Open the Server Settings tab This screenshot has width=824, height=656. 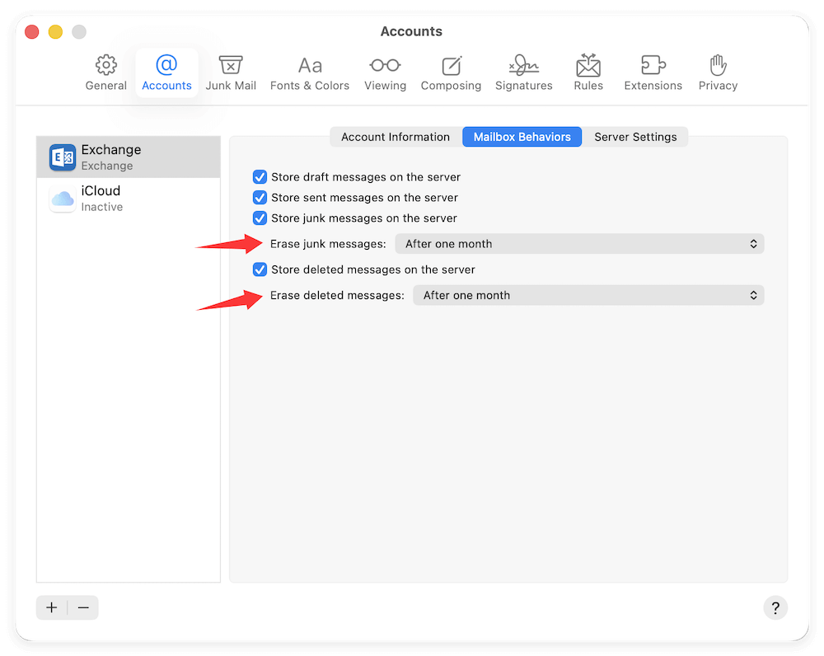635,137
